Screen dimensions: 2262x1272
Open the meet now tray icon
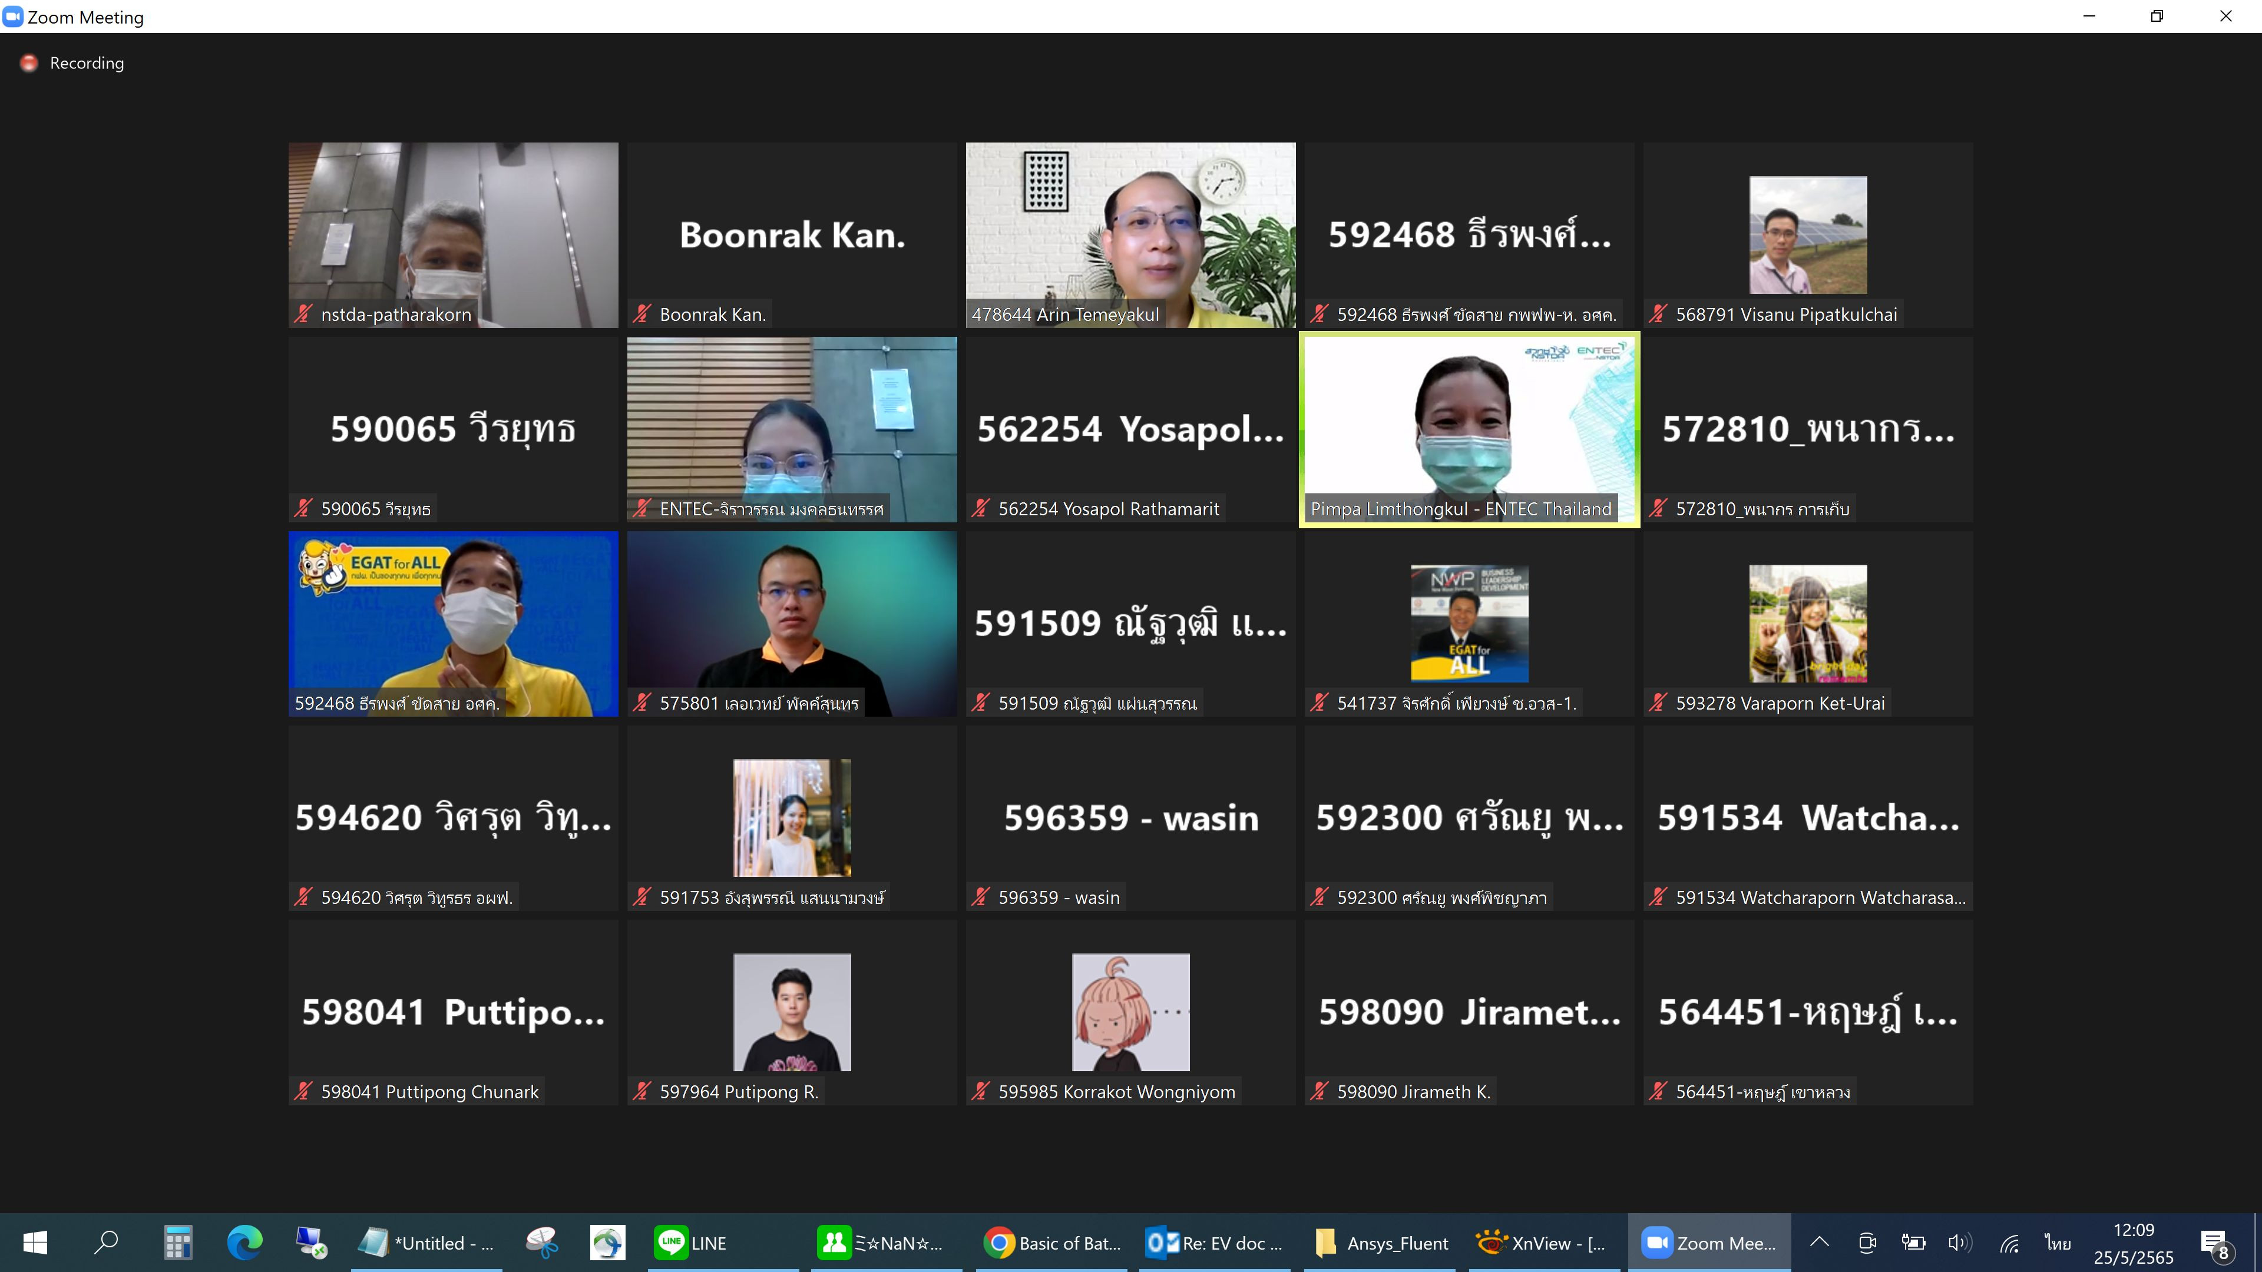pos(1867,1243)
